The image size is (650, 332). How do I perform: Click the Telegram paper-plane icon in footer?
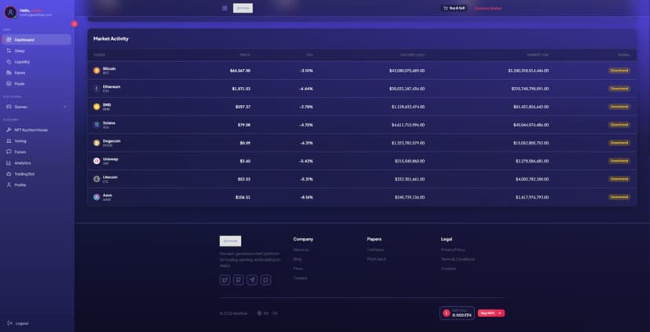(252, 279)
